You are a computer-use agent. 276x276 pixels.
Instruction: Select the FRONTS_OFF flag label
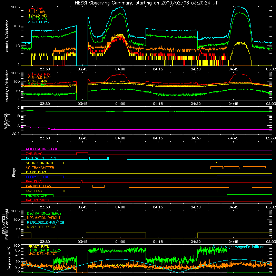click(36, 196)
